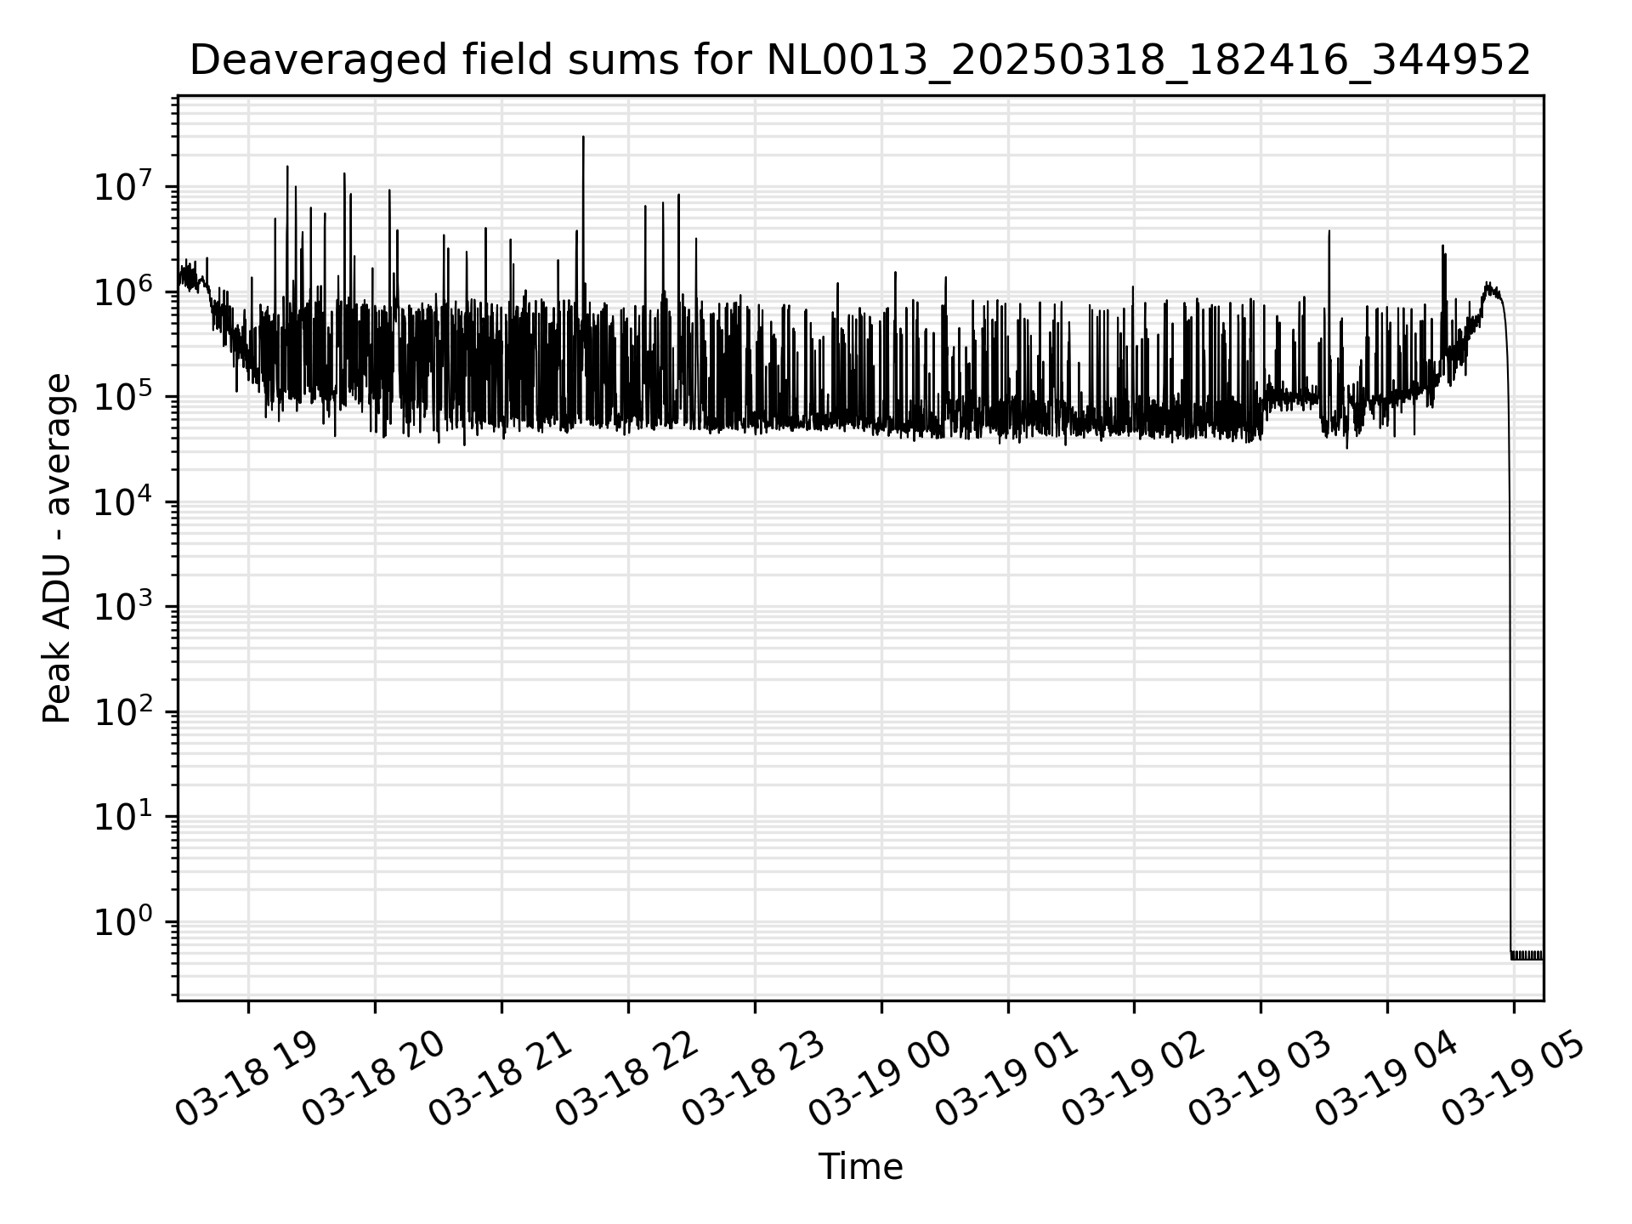Click the 03-18 19 time tick label

[x=246, y=1078]
